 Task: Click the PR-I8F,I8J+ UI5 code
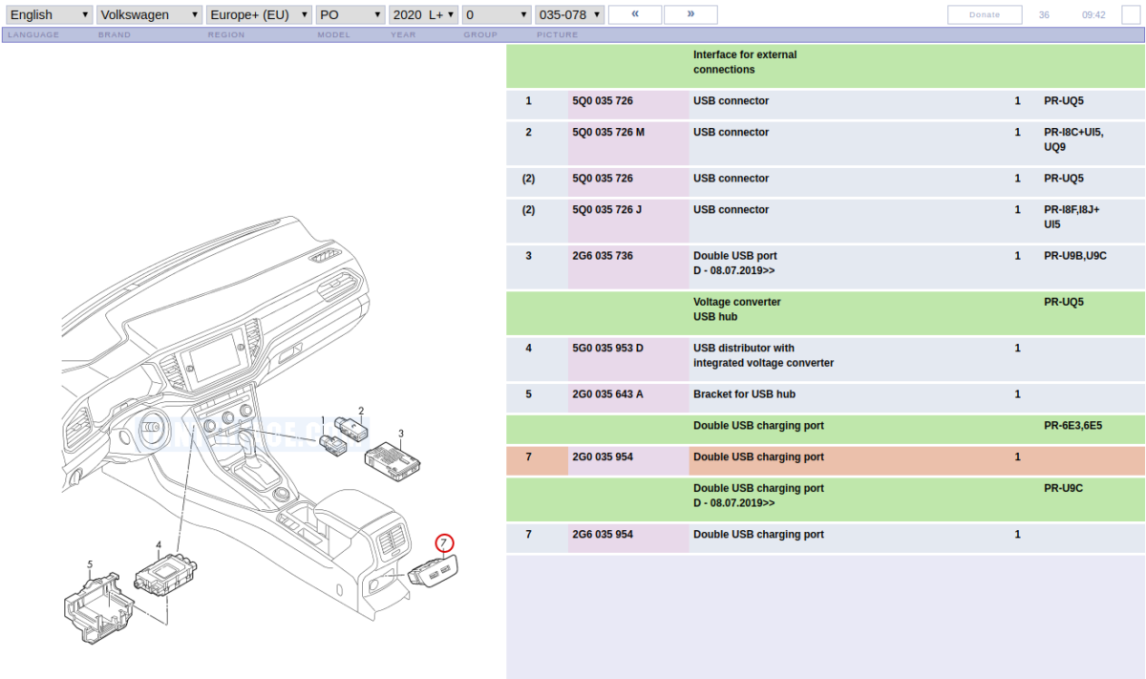tap(1072, 218)
